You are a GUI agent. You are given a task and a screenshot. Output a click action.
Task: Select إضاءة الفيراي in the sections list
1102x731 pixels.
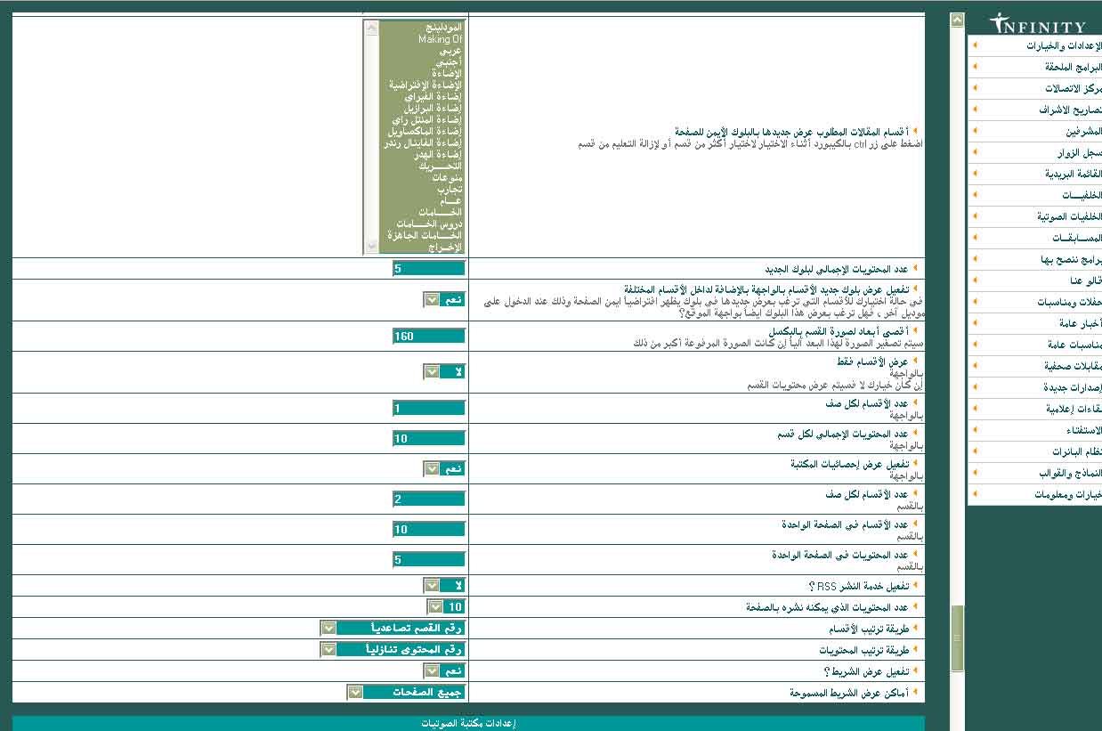click(421, 96)
